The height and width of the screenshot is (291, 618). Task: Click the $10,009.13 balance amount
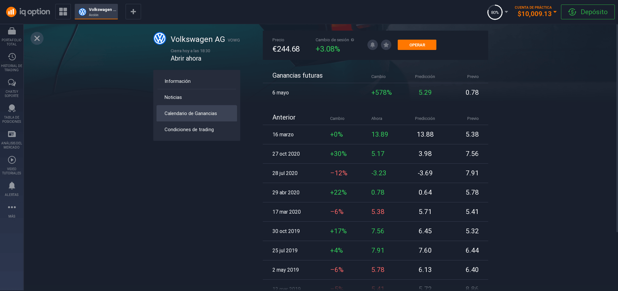tap(535, 14)
